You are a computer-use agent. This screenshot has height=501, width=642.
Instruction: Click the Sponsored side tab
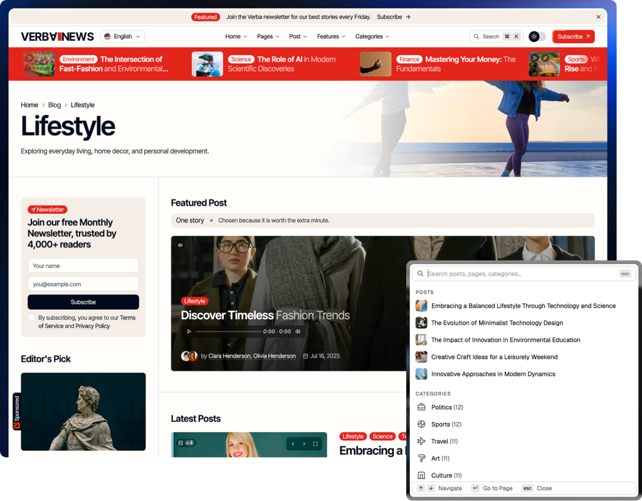(x=17, y=412)
